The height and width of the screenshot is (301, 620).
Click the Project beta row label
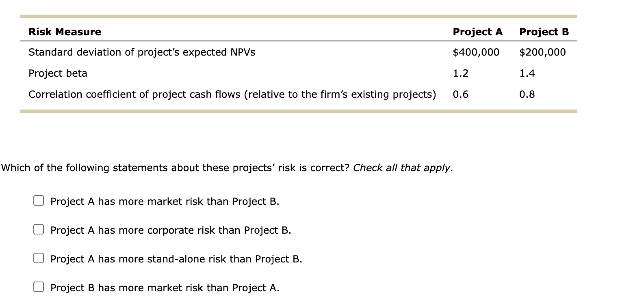(58, 73)
